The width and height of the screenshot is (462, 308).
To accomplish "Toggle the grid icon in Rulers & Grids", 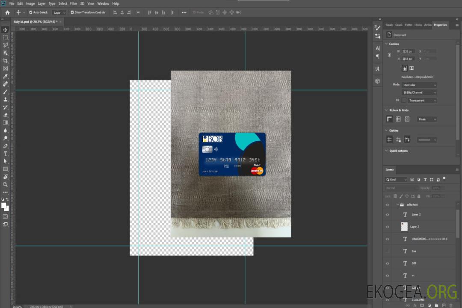I will point(398,119).
